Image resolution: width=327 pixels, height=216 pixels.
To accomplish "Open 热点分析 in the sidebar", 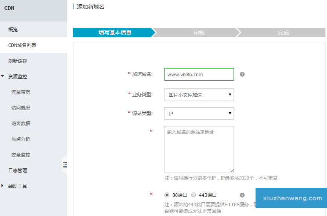I will tap(21, 139).
